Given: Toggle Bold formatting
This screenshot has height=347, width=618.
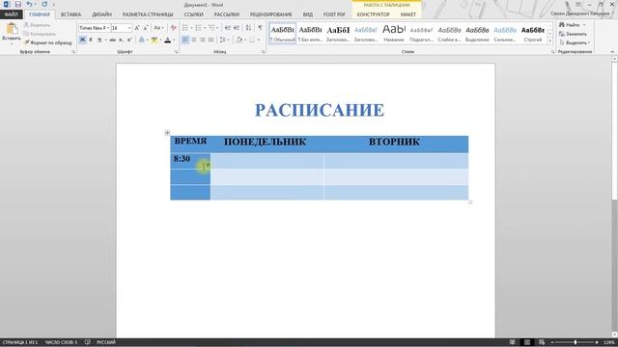Looking at the screenshot, I should [x=82, y=40].
